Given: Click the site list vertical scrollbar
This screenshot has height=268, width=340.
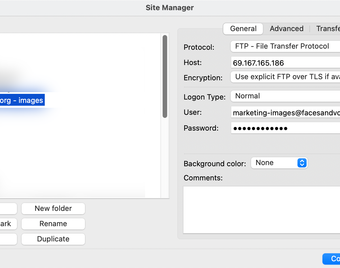Looking at the screenshot, I should click(x=165, y=76).
